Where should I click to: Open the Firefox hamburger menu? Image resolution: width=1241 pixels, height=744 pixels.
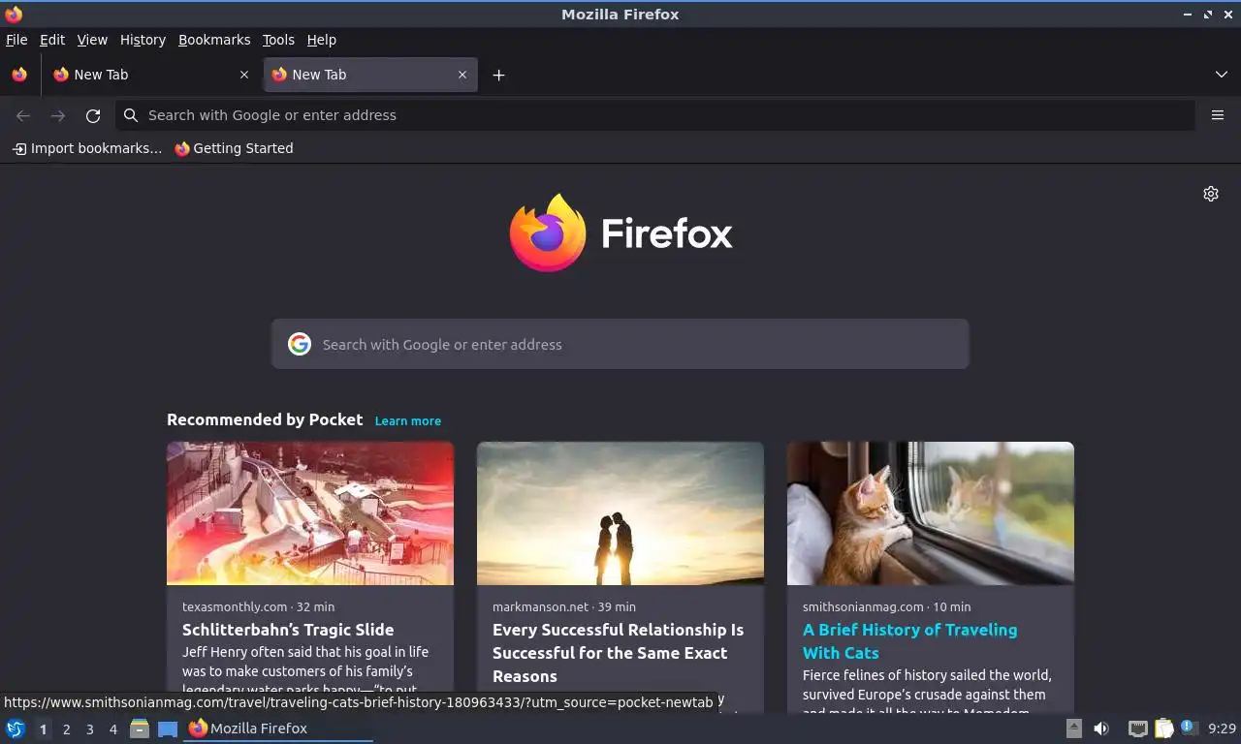(1218, 115)
